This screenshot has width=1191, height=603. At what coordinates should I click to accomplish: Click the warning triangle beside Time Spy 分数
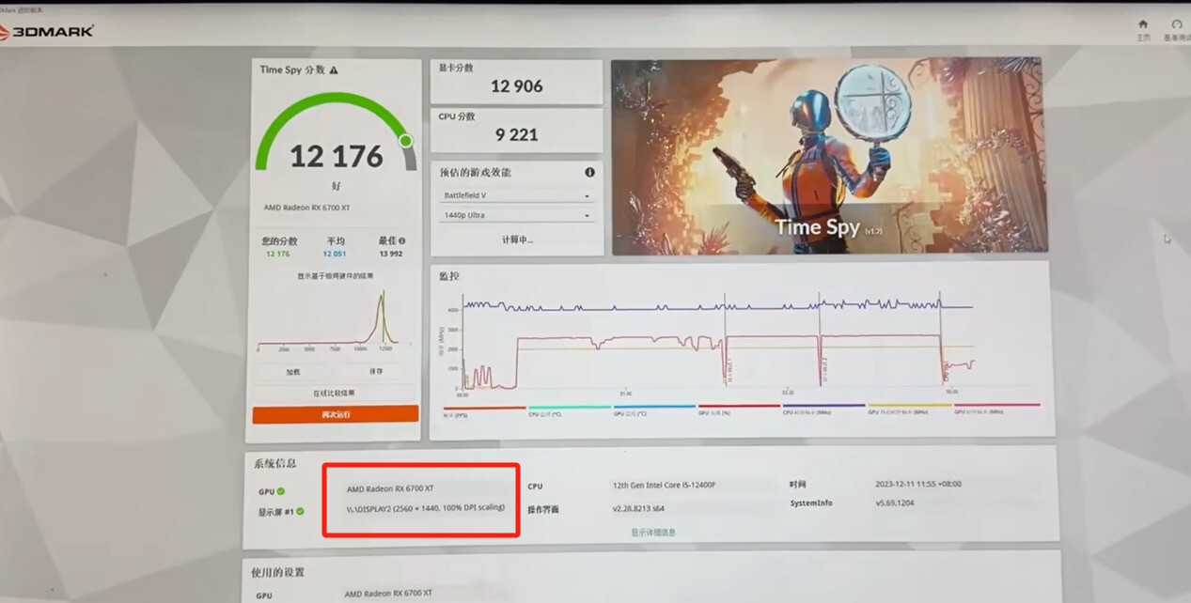point(334,70)
